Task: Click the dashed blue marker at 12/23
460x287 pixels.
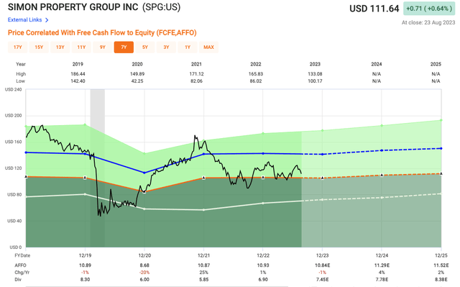Action: [x=323, y=155]
